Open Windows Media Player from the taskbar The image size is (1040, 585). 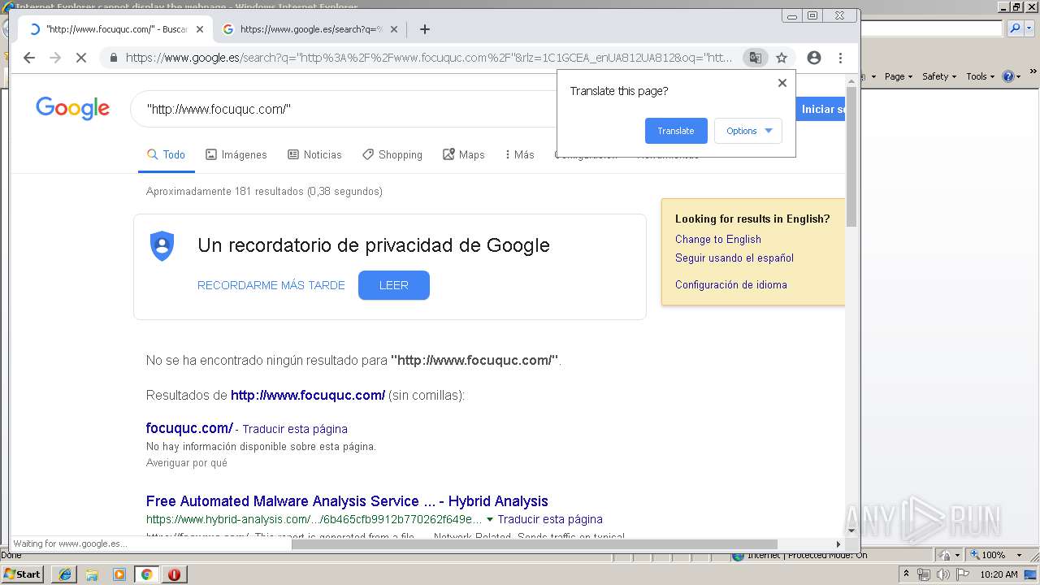pos(119,574)
